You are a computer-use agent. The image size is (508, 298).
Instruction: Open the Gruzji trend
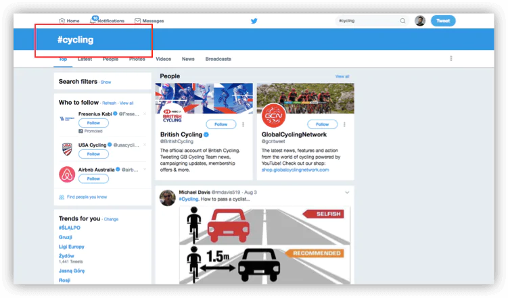[66, 237]
